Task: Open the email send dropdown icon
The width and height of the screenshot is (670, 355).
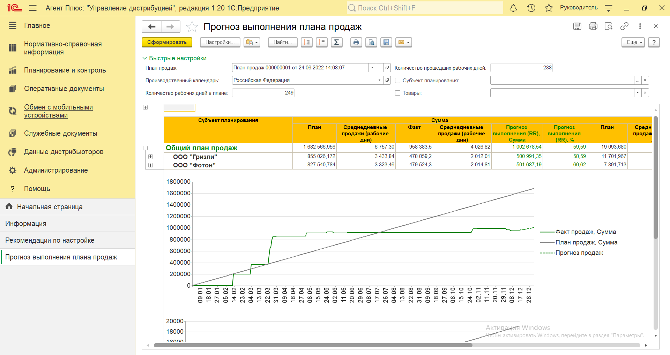Action: [404, 42]
